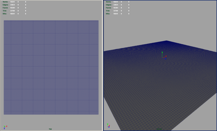Click 'Edges:' label in persp view HUD
This screenshot has width=217, height=131.
tap(109, 5)
